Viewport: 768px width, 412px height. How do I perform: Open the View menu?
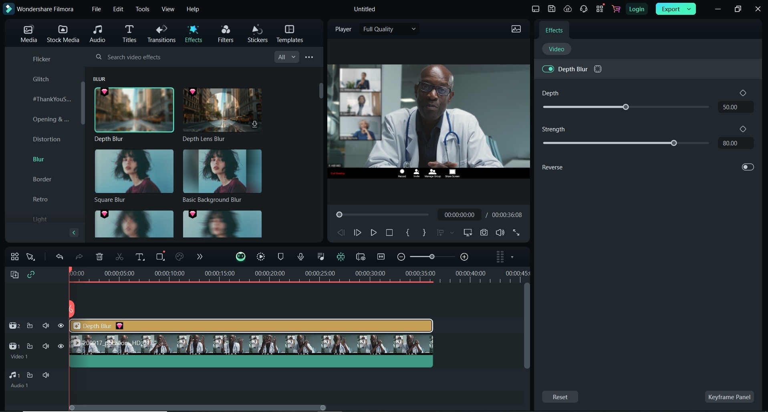click(x=168, y=9)
